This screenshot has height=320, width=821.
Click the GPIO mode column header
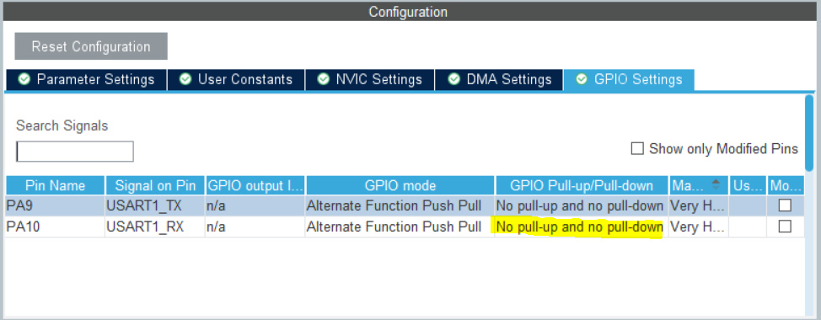point(400,185)
